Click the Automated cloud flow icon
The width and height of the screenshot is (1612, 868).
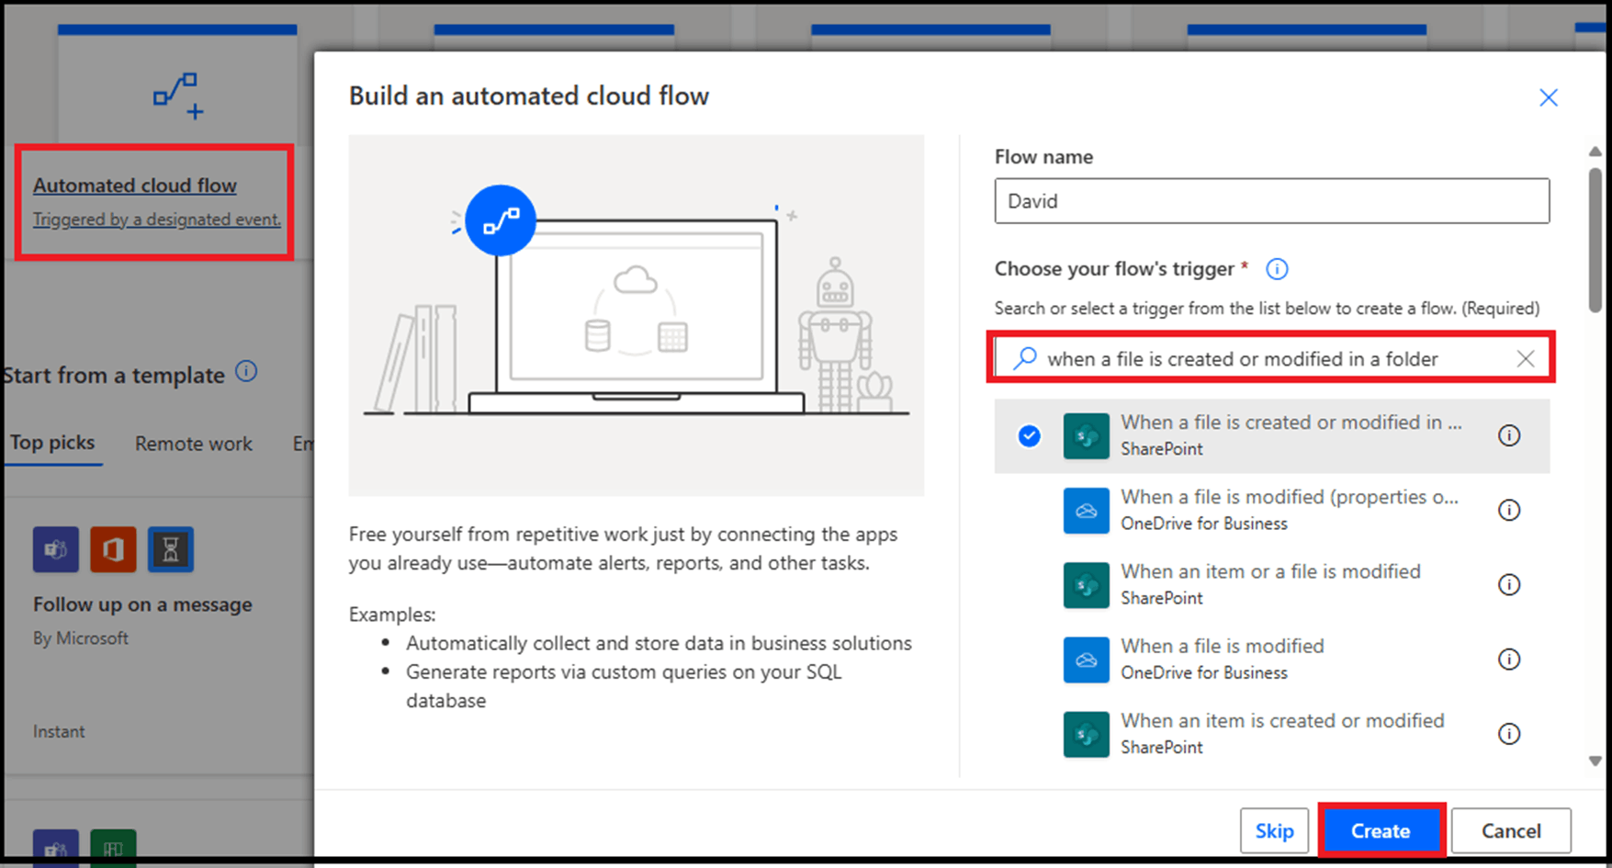[179, 96]
